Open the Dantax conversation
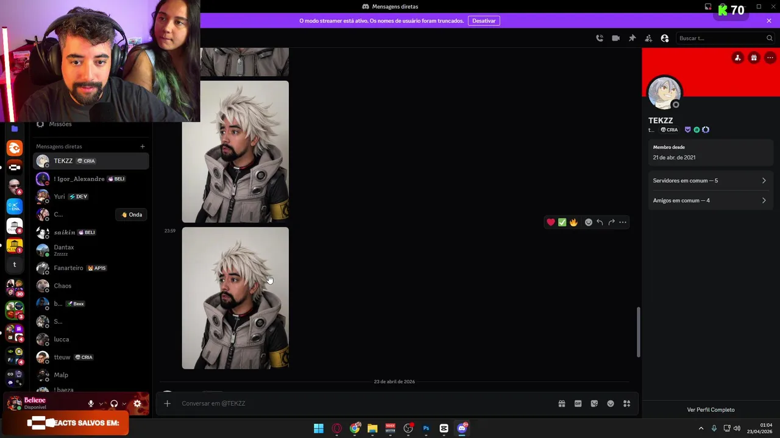 pos(91,250)
